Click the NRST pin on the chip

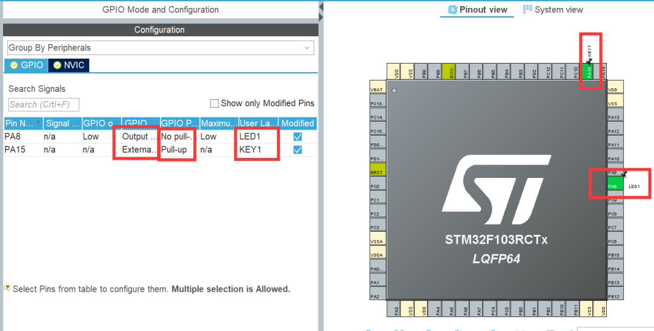pyautogui.click(x=378, y=169)
